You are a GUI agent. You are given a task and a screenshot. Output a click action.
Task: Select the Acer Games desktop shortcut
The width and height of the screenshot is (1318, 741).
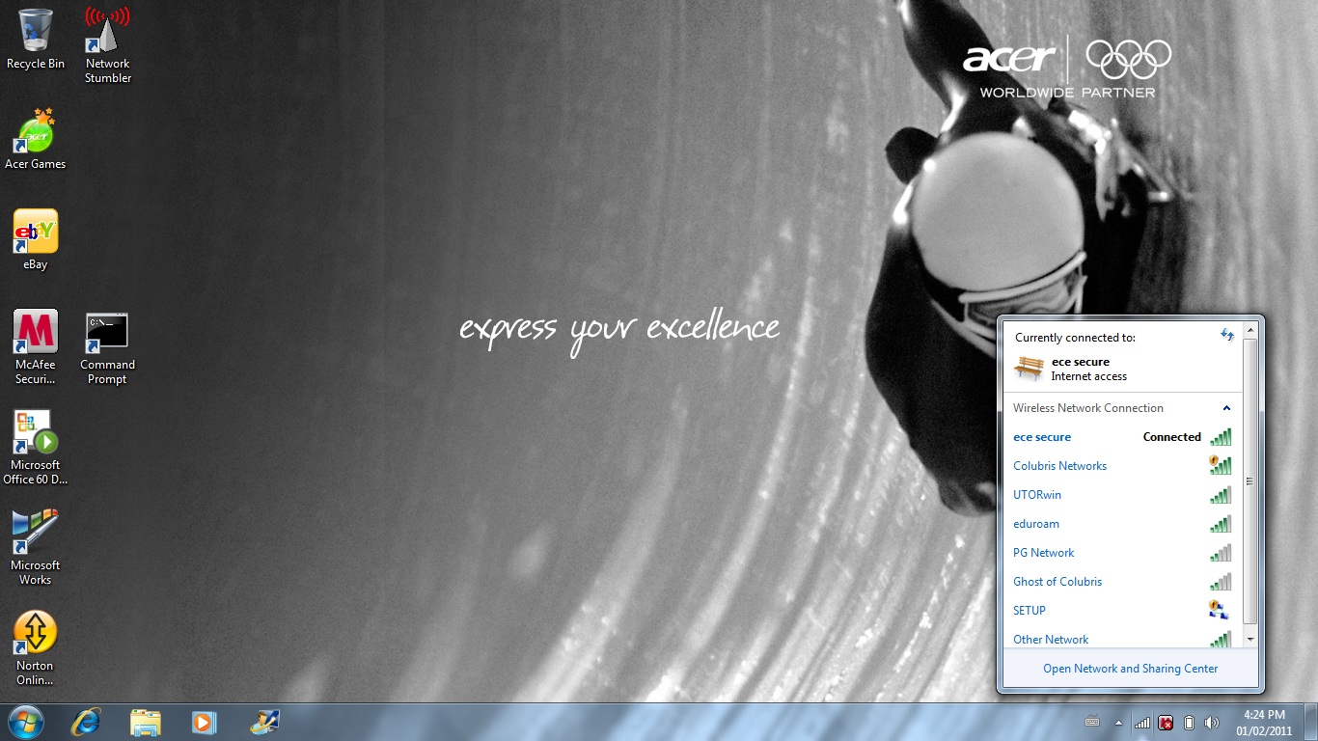(36, 140)
